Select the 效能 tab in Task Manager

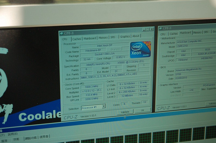(x=16, y=139)
